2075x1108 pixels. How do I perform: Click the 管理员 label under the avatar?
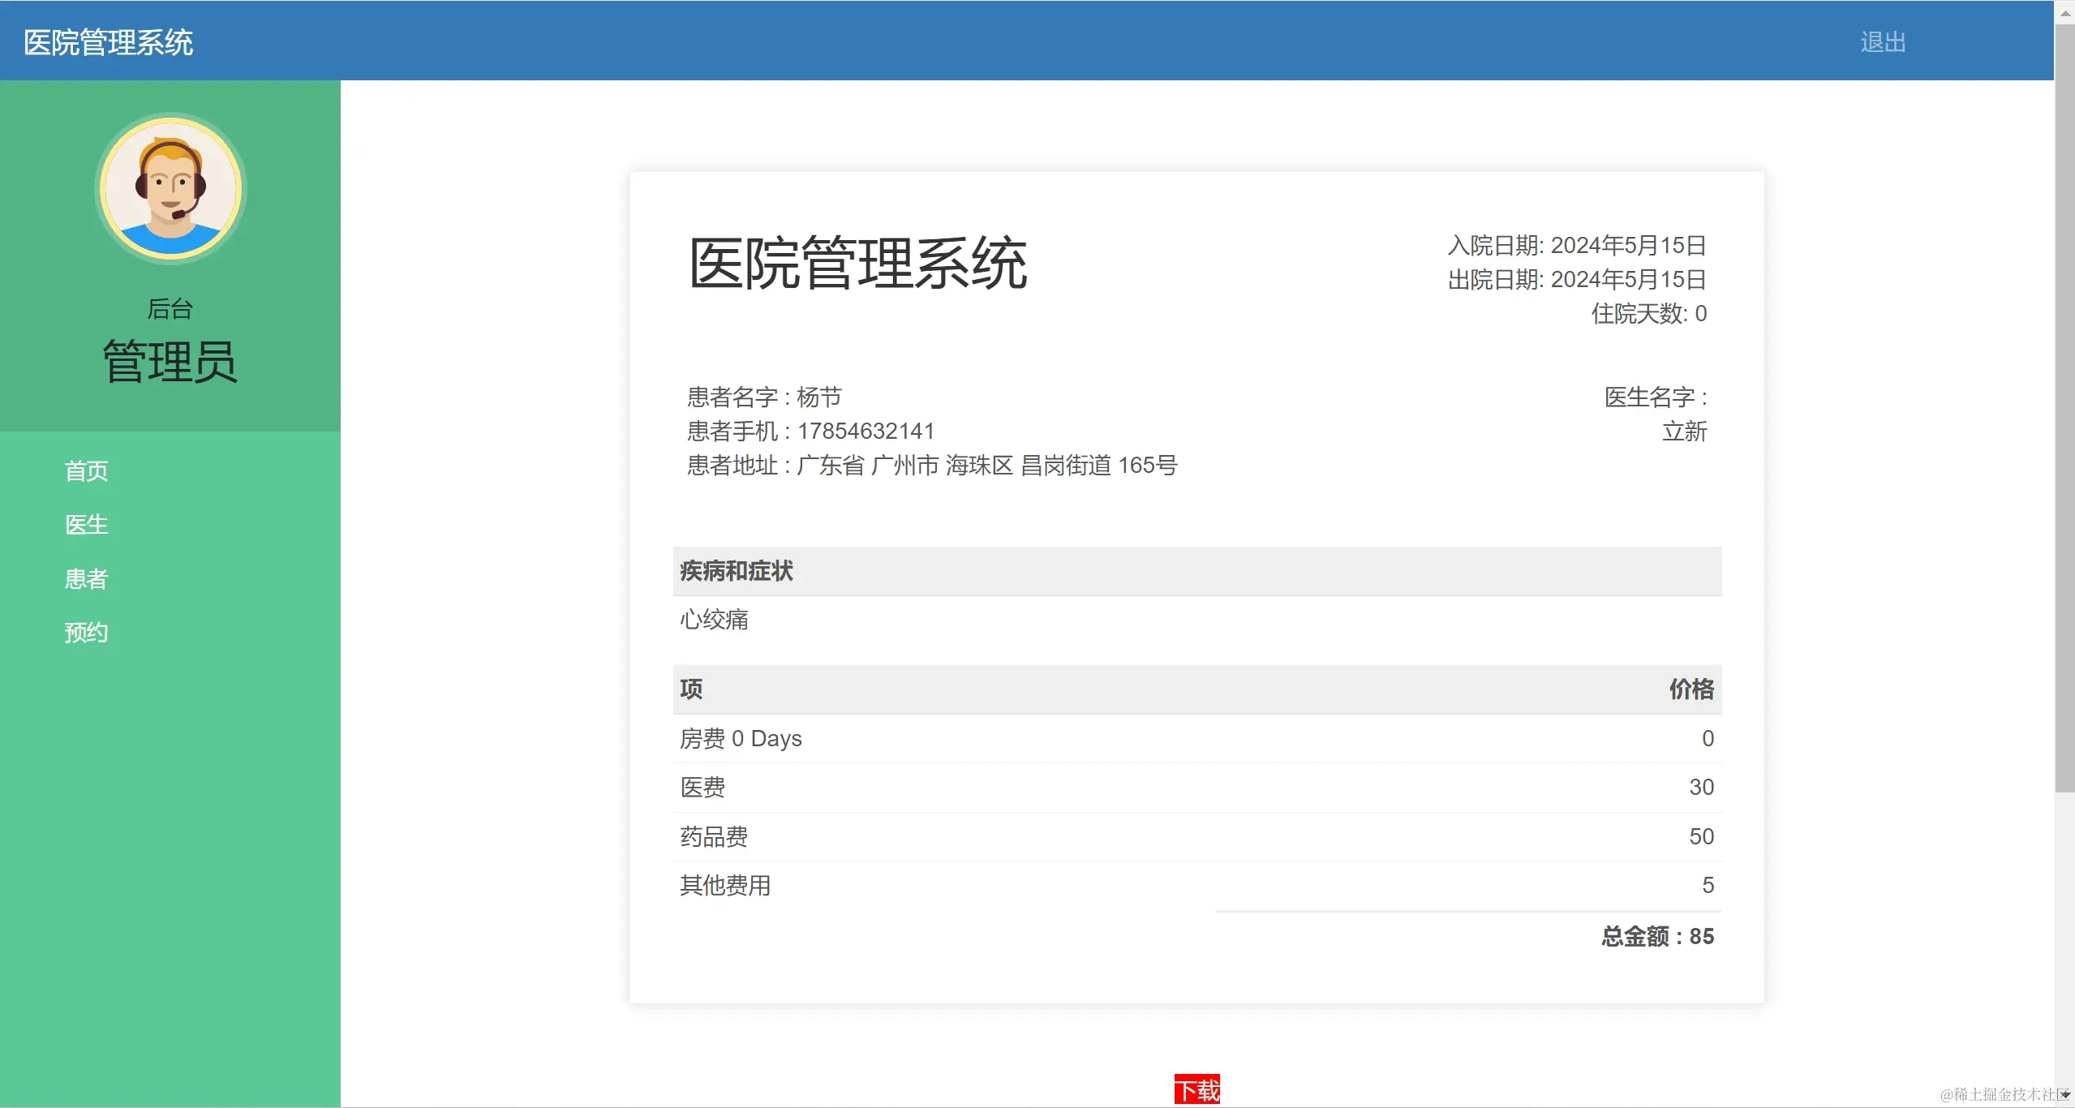point(170,362)
